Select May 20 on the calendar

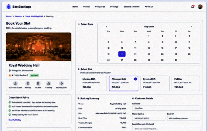(x=122, y=54)
